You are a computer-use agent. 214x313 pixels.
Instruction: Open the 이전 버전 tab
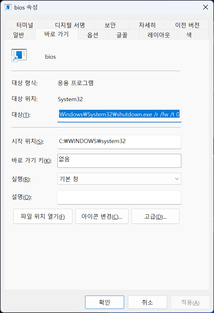click(187, 25)
